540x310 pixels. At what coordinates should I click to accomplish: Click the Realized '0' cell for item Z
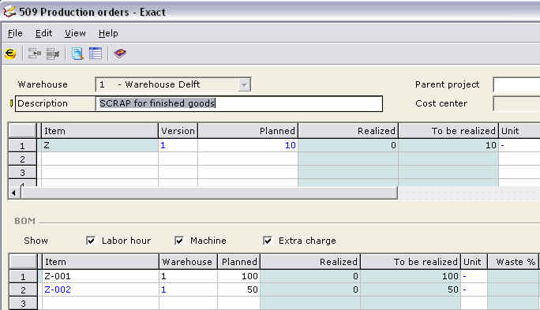click(348, 146)
